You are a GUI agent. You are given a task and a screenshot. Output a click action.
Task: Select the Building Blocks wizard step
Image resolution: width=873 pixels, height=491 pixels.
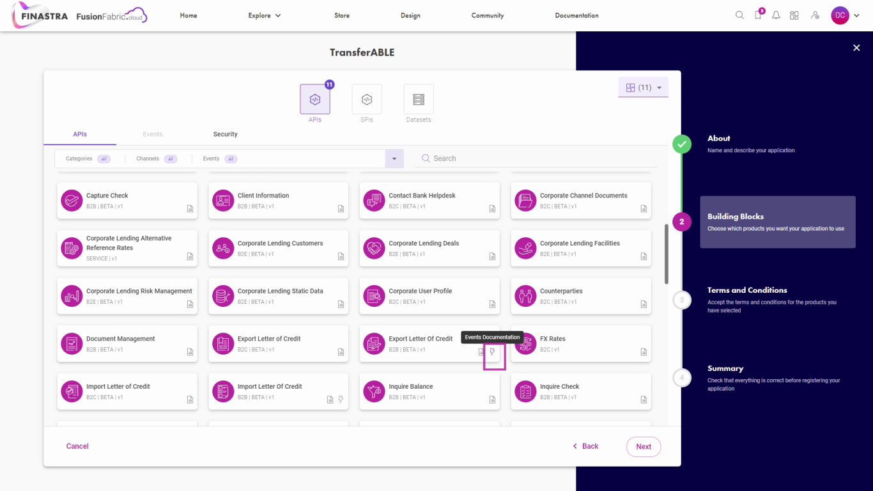[x=778, y=222]
